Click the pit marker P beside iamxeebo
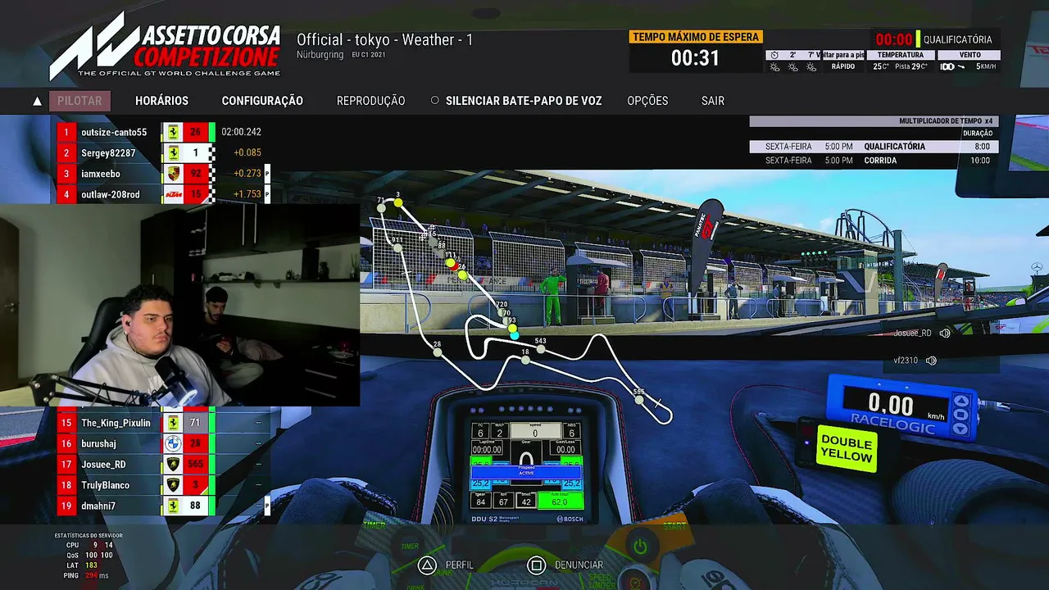 pos(267,174)
